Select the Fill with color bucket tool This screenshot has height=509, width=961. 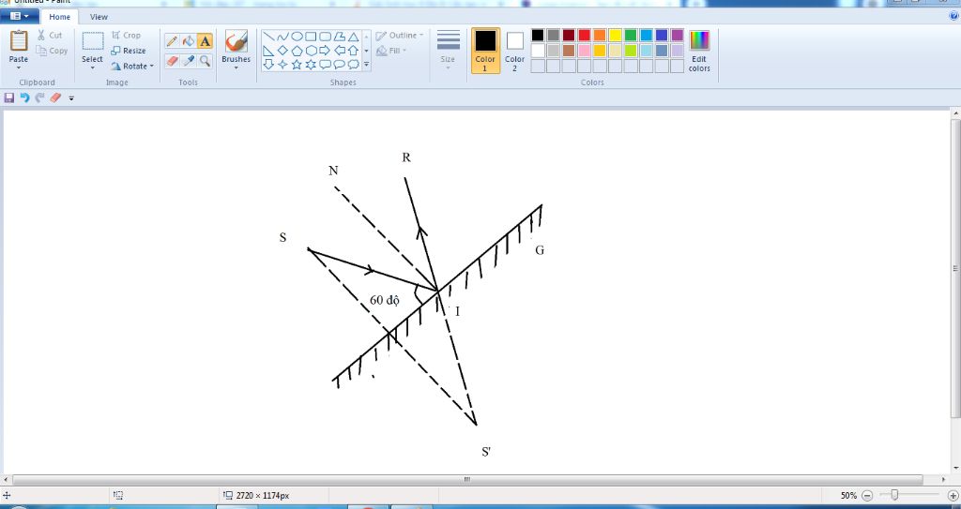coord(189,41)
